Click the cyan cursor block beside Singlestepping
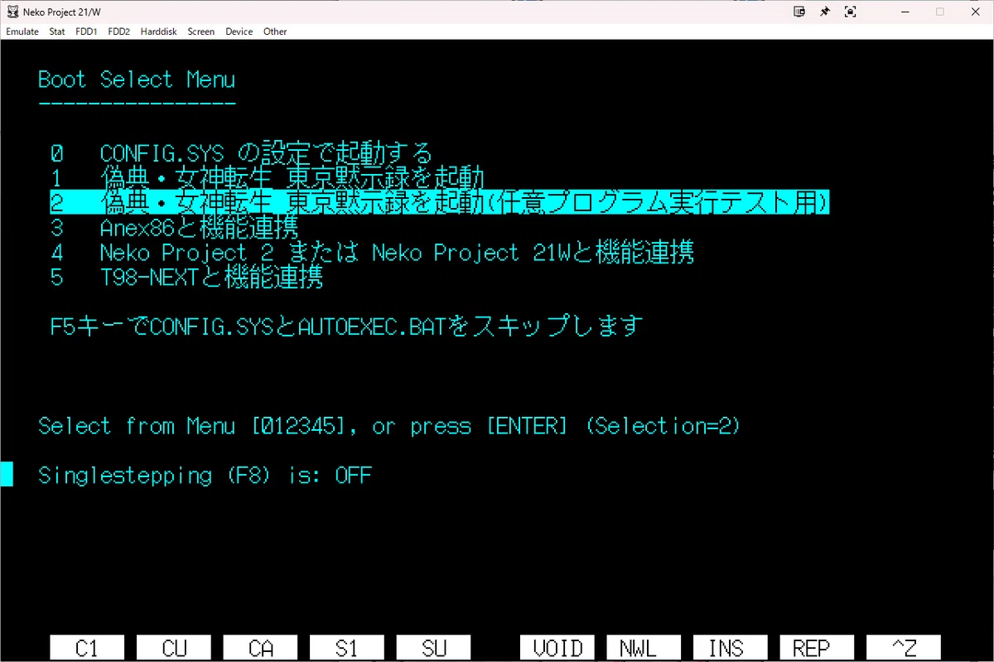994x662 pixels. coord(7,475)
